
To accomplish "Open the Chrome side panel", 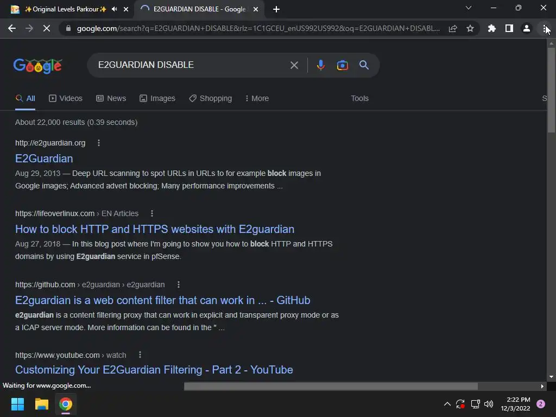I will 509,28.
